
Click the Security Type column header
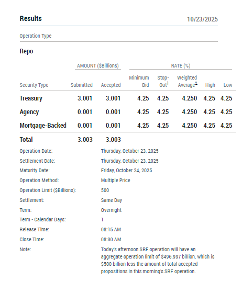34,85
